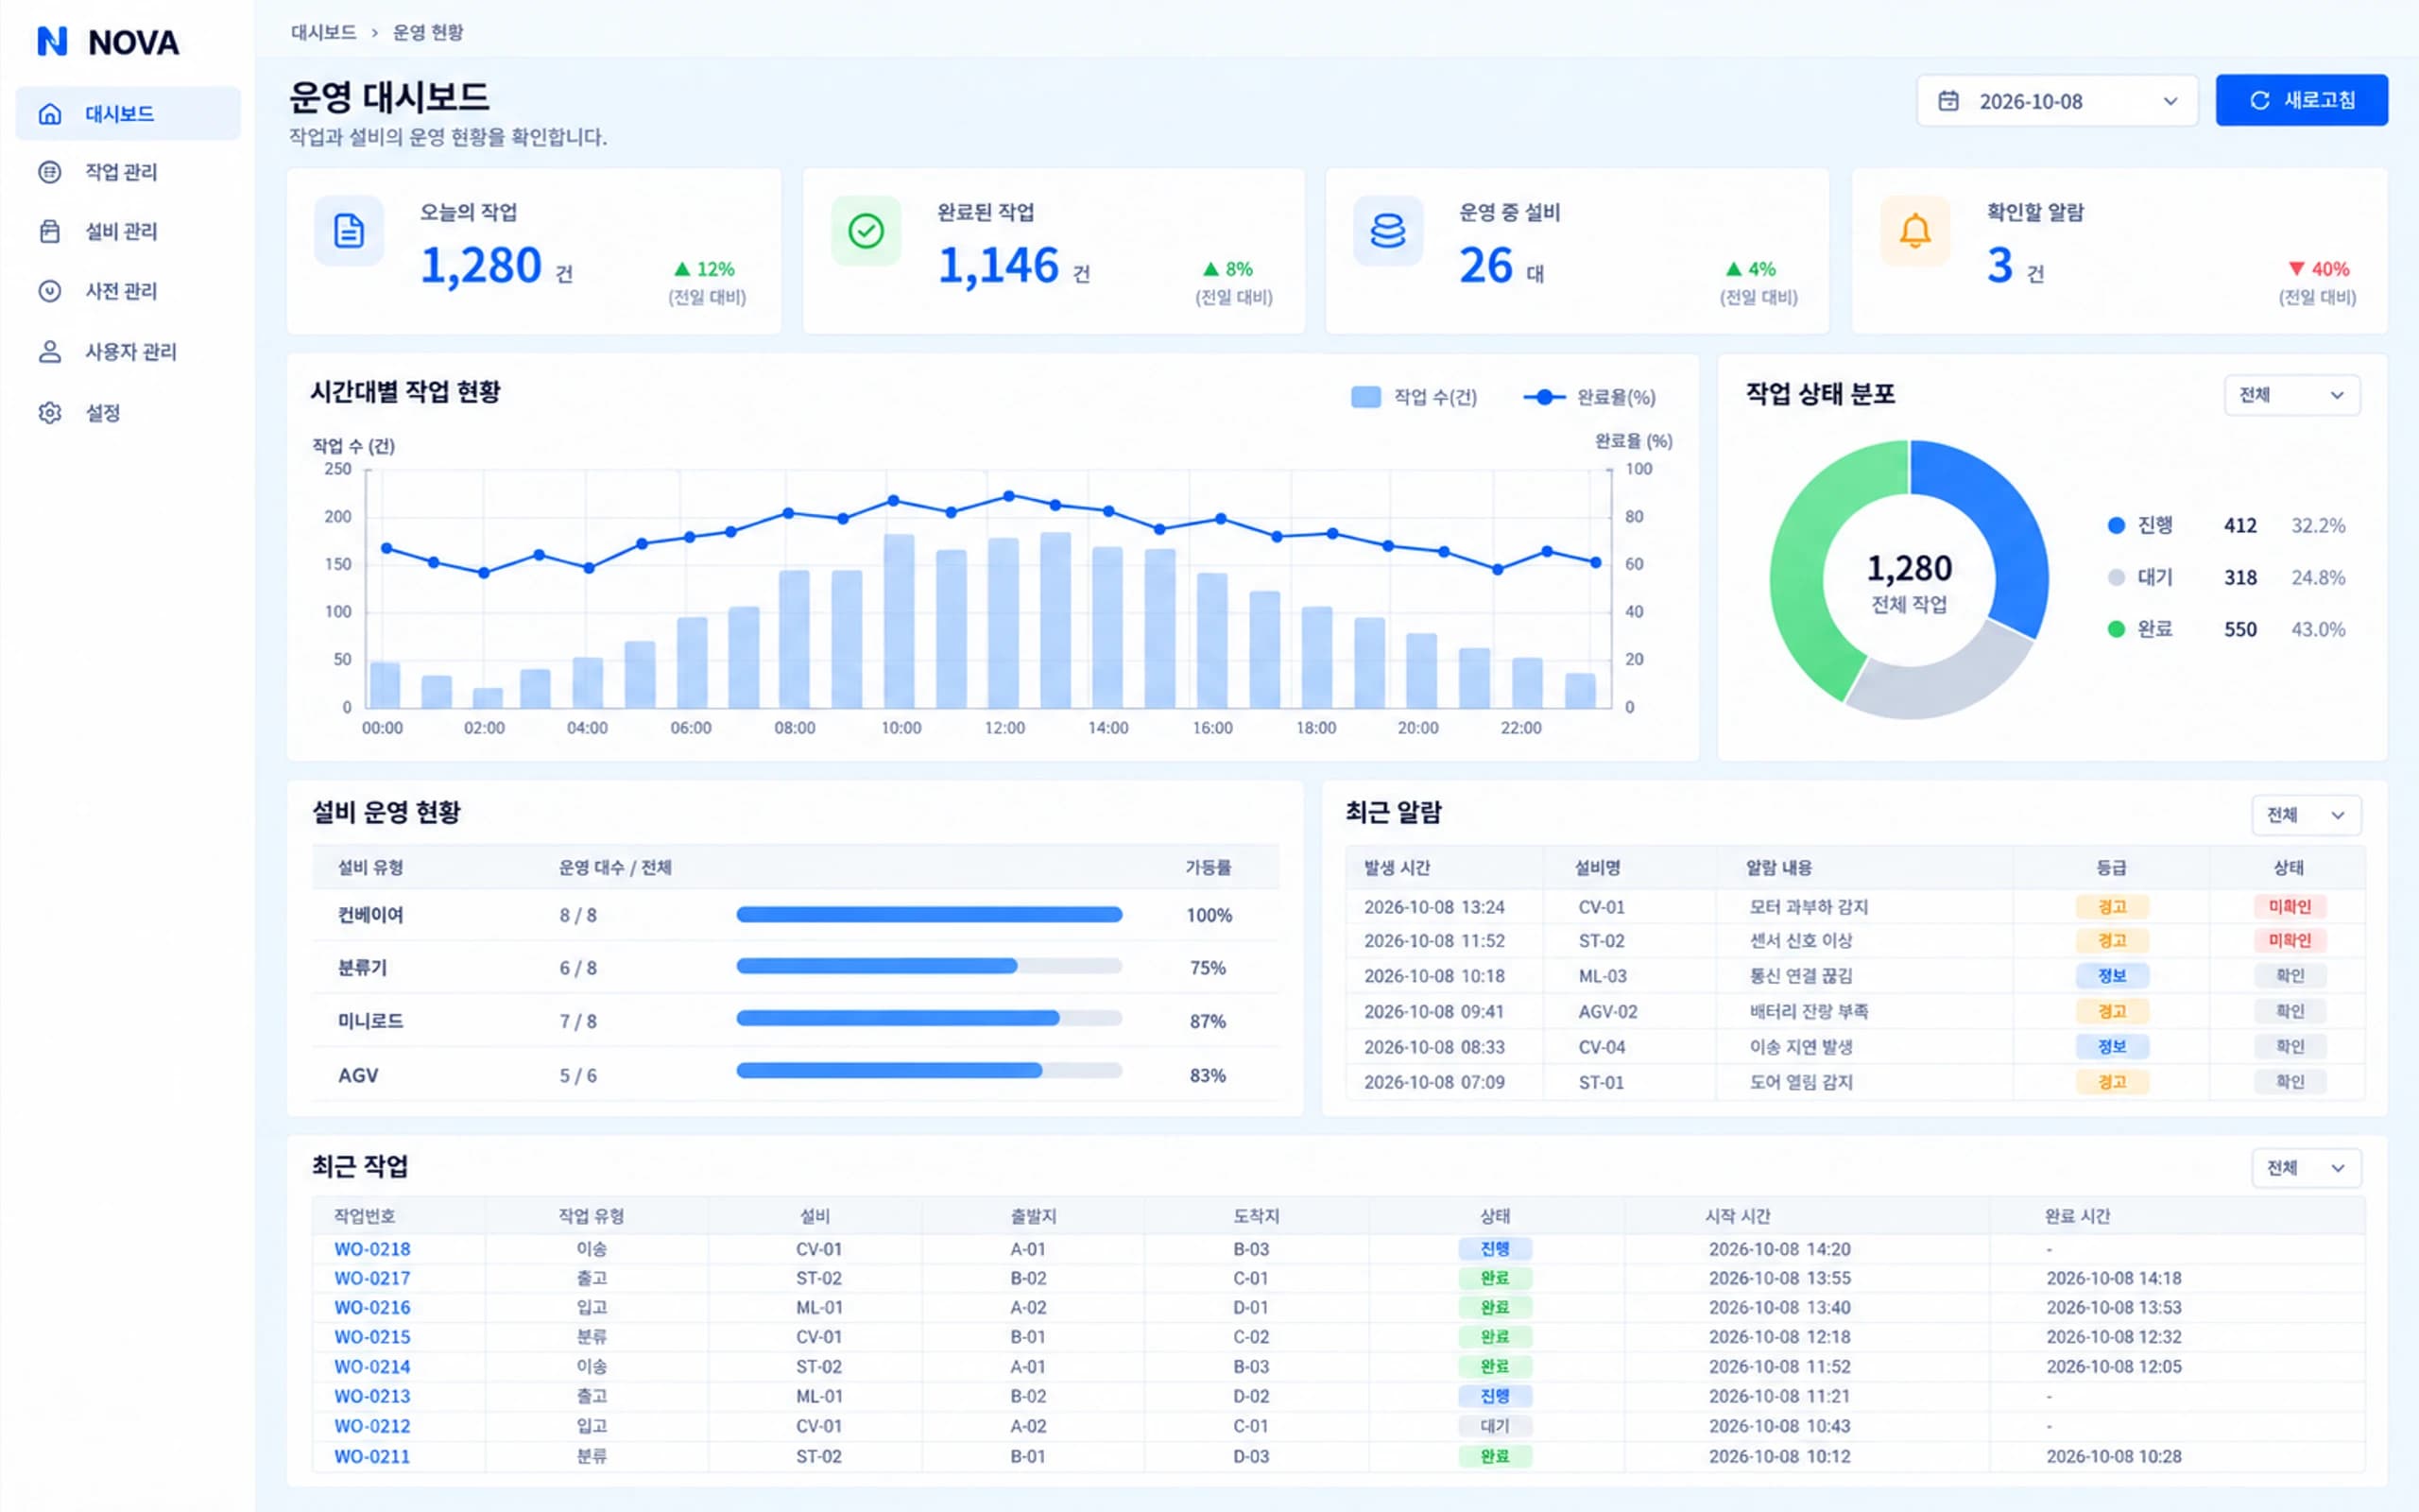Viewport: 2419px width, 1512px height.
Task: Click the refresh icon on 새로고침 button
Action: [x=2259, y=101]
